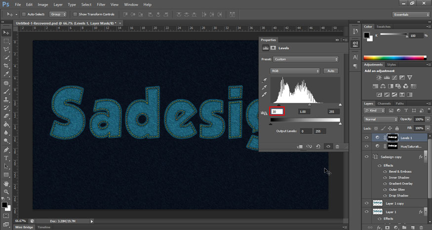Open the Auto-Select Group dropdown
Screen dimensions: 432x230
point(58,14)
